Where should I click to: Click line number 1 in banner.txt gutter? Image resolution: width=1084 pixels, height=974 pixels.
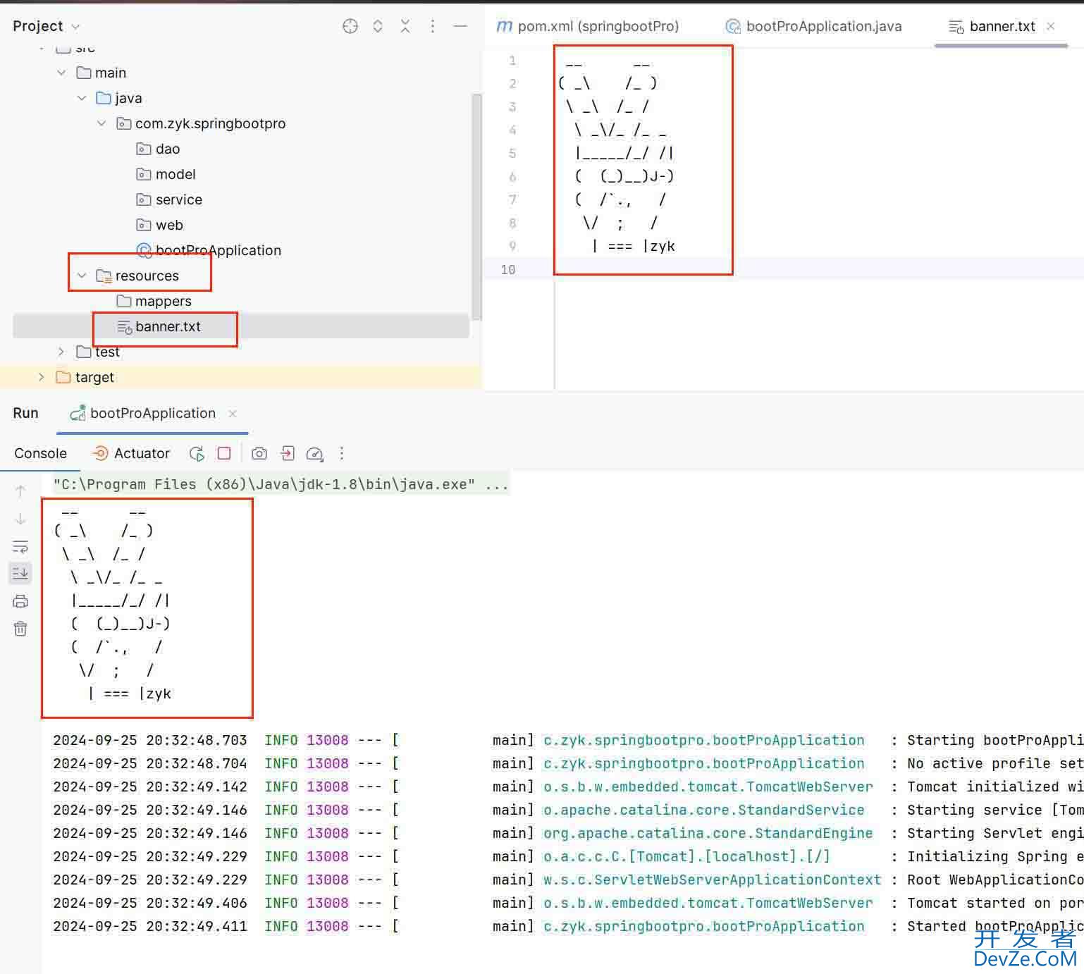(x=512, y=61)
